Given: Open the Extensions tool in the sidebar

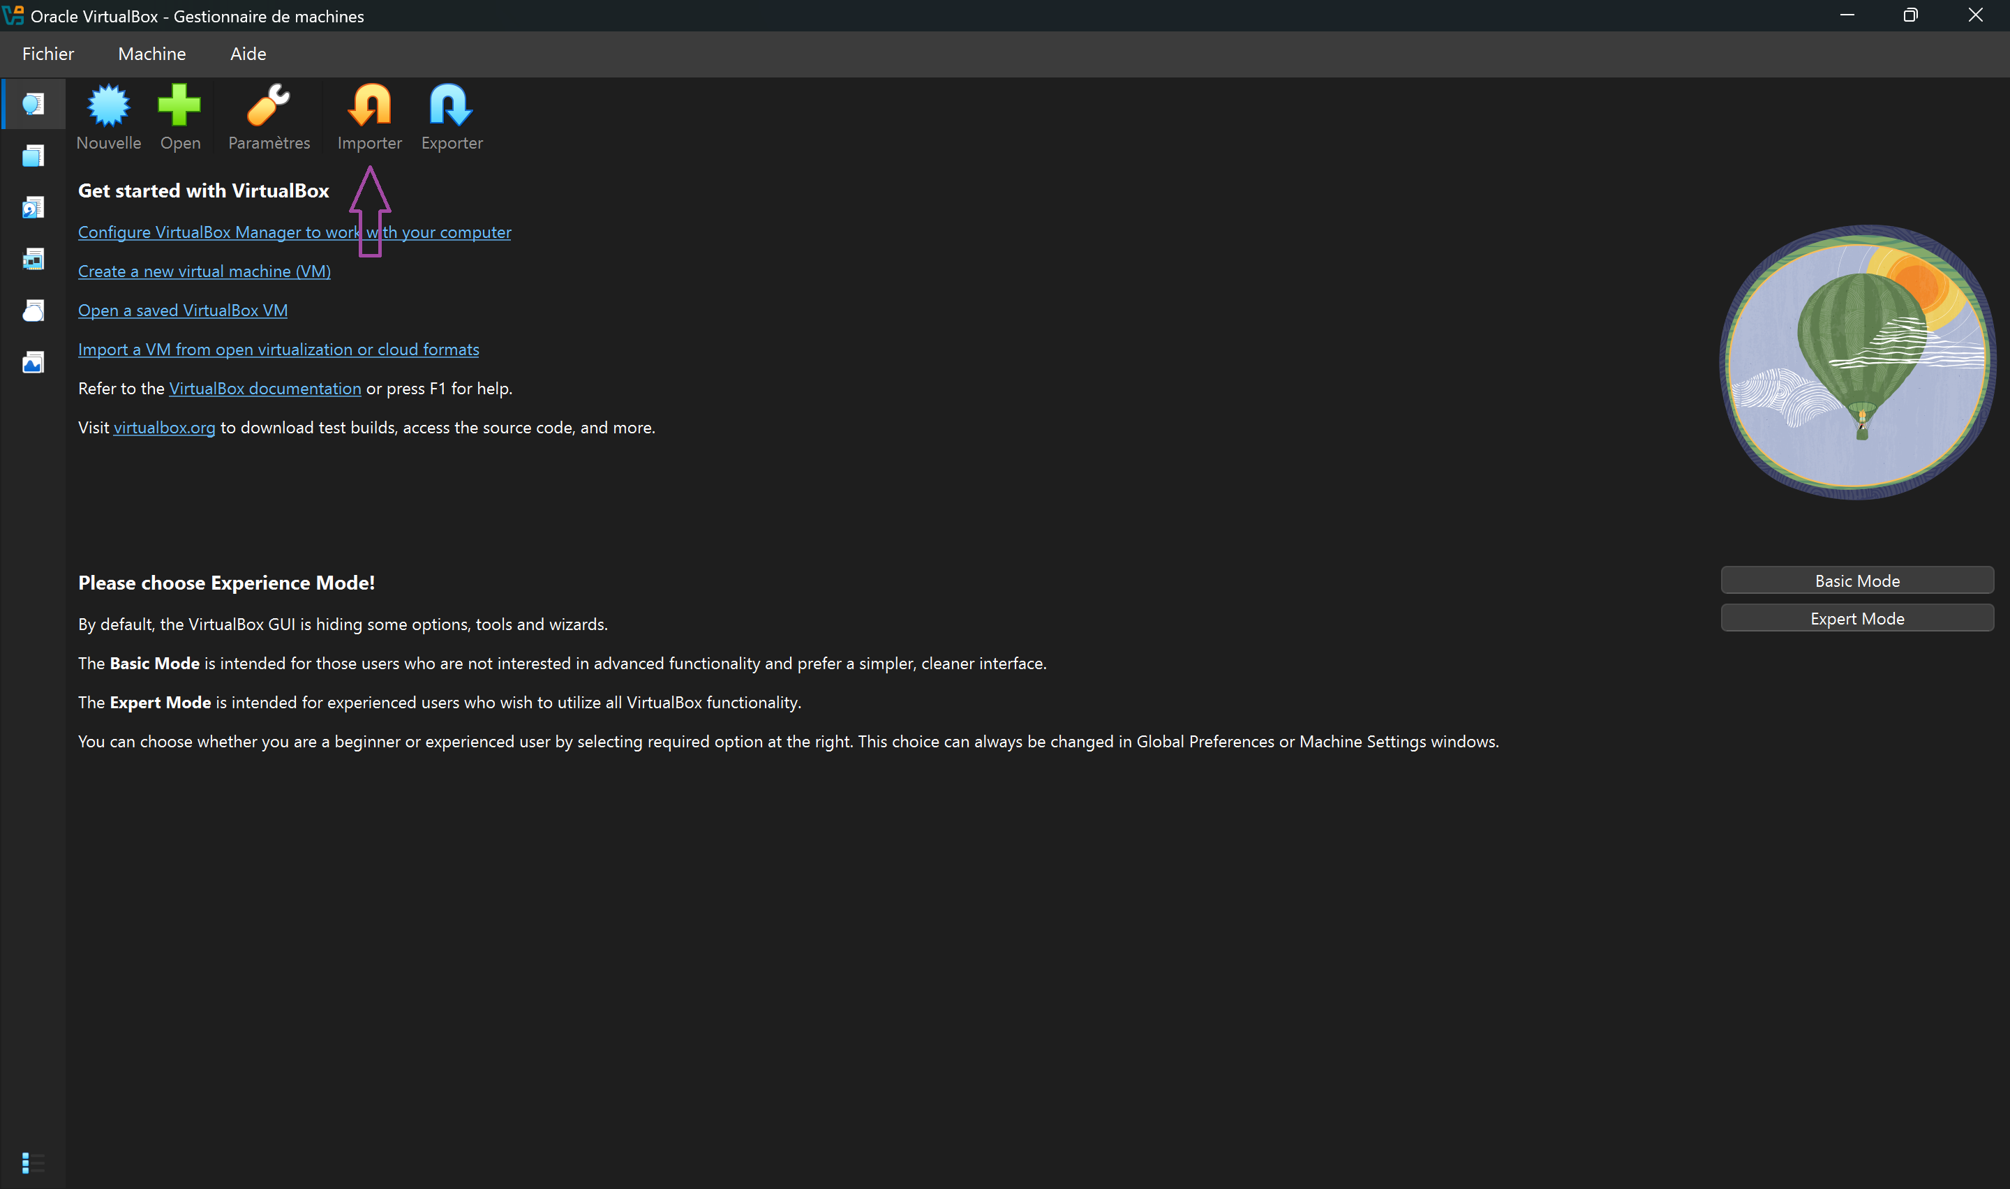Looking at the screenshot, I should (x=32, y=155).
